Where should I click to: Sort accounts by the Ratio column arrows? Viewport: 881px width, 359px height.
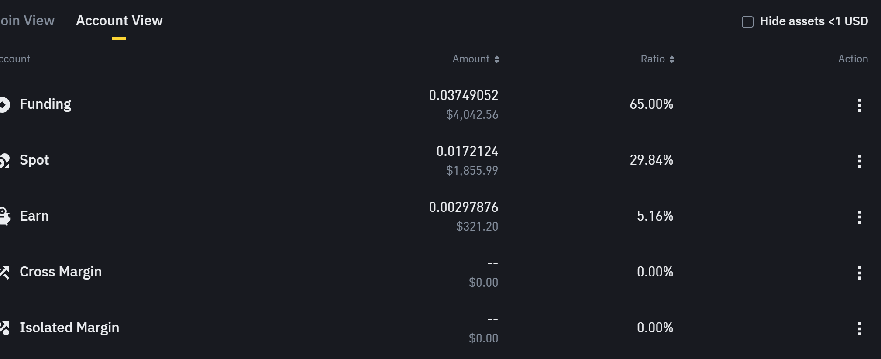tap(672, 59)
